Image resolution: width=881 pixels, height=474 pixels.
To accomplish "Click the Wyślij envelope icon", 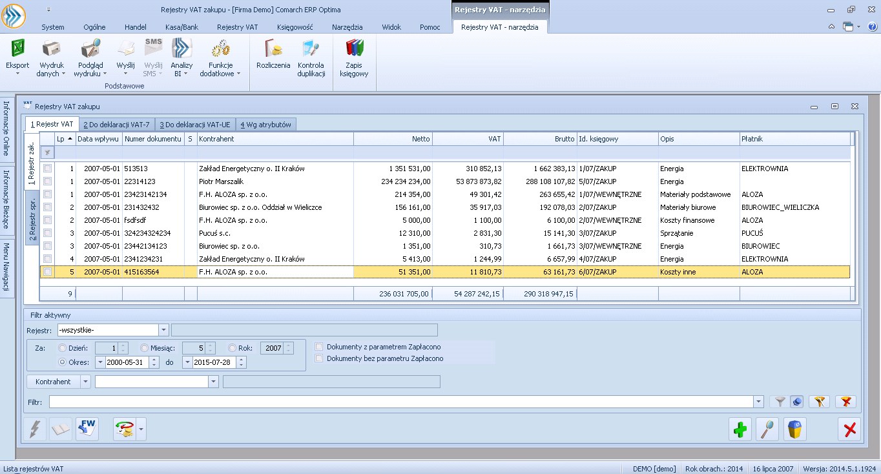I will click(x=125, y=49).
